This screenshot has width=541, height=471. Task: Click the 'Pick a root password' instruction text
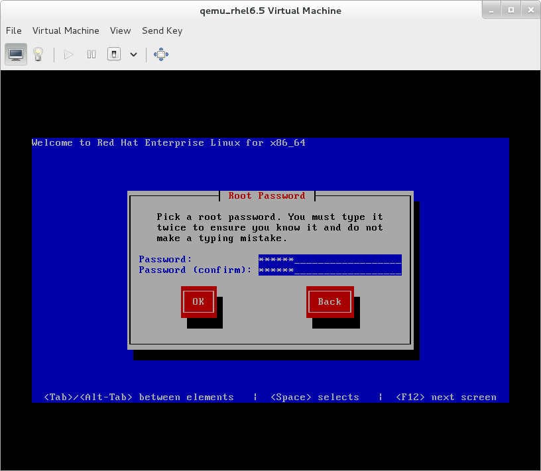[x=269, y=228]
